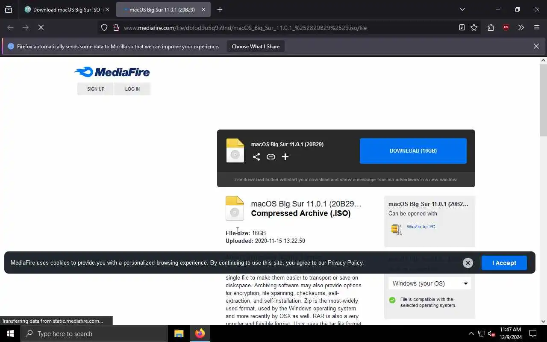Image resolution: width=547 pixels, height=342 pixels.
Task: Start DOWNLOAD (16GB) button
Action: click(x=413, y=151)
